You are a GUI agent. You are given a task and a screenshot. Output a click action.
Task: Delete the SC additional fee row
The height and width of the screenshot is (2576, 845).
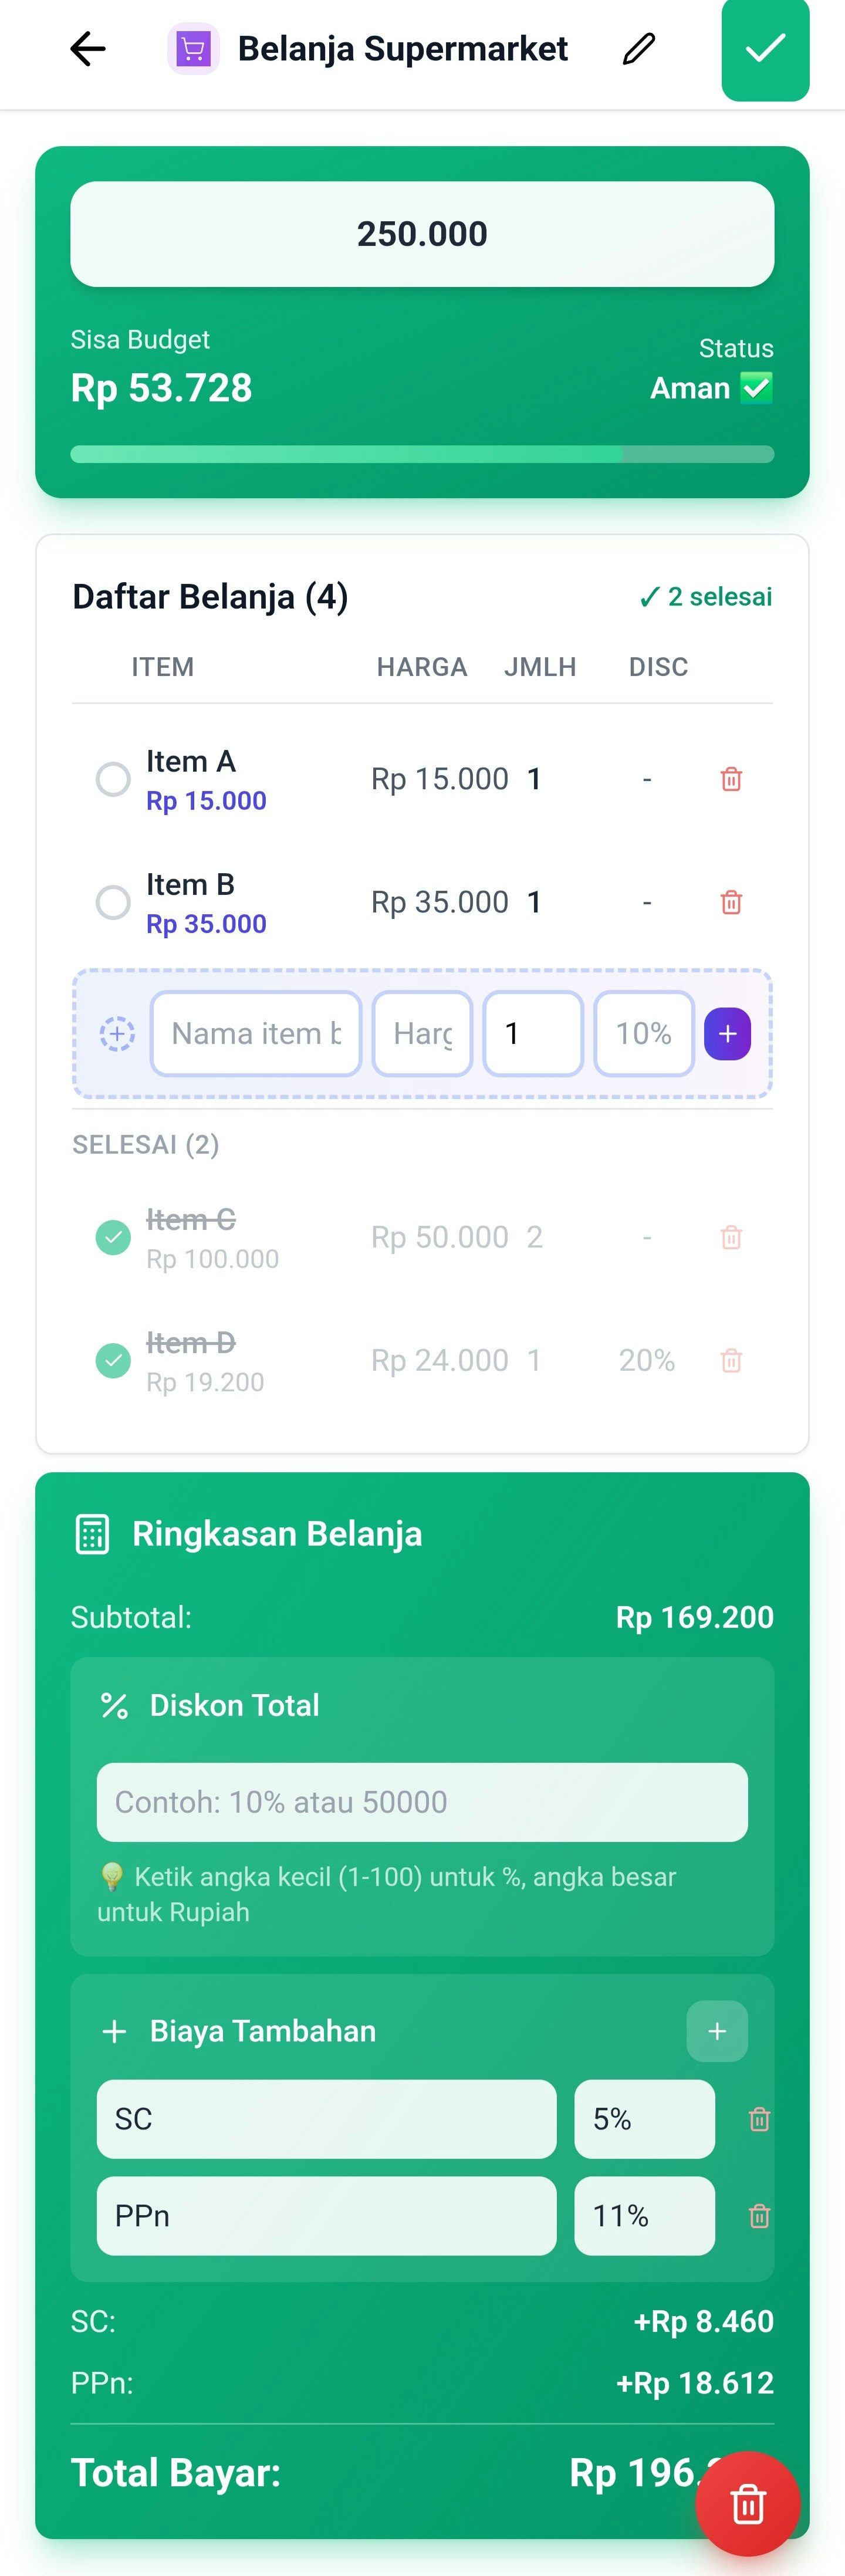pyautogui.click(x=759, y=2119)
